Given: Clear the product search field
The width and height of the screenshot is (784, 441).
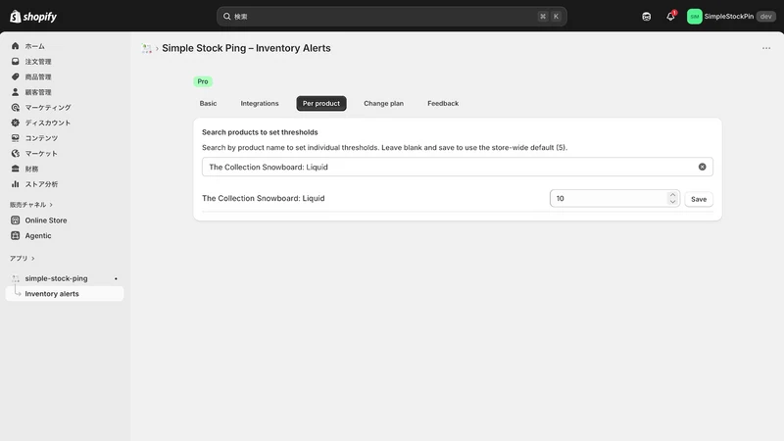Looking at the screenshot, I should [702, 167].
